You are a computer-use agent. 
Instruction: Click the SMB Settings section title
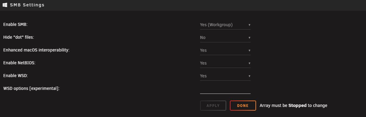[27, 5]
